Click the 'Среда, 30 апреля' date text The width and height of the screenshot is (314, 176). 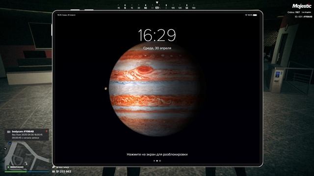coord(157,48)
